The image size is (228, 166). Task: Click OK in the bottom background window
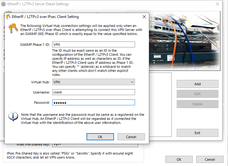(179, 159)
